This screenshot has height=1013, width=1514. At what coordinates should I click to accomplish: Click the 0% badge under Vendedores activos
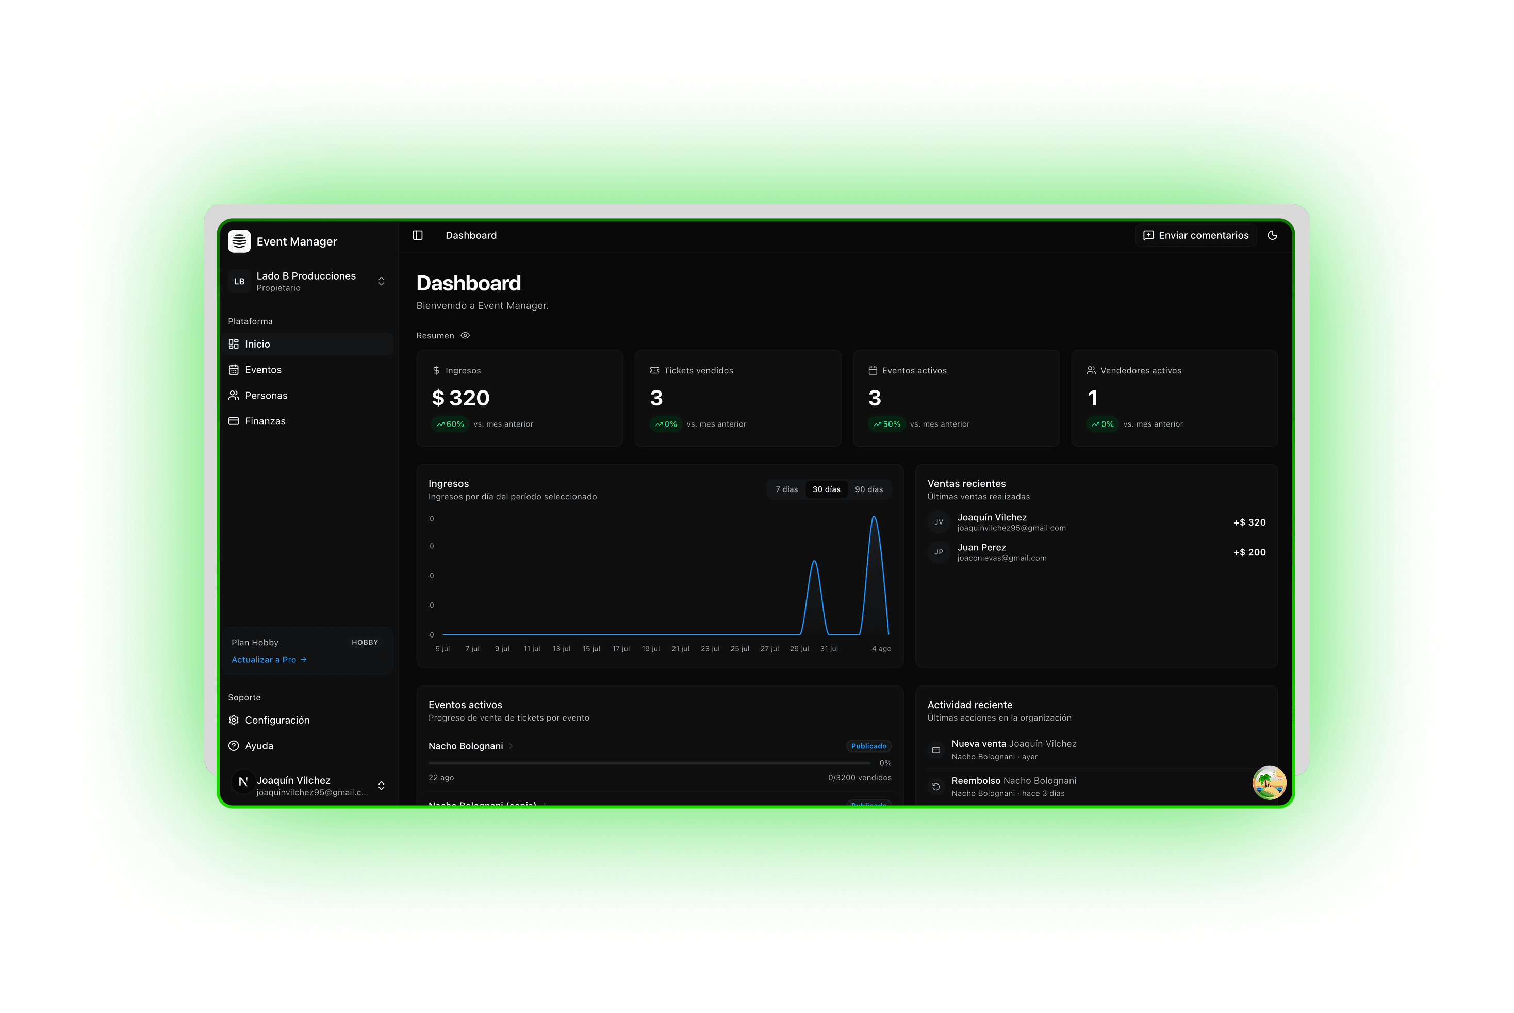point(1102,424)
